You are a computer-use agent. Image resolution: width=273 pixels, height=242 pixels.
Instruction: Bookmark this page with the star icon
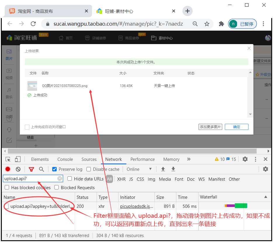tap(207, 24)
